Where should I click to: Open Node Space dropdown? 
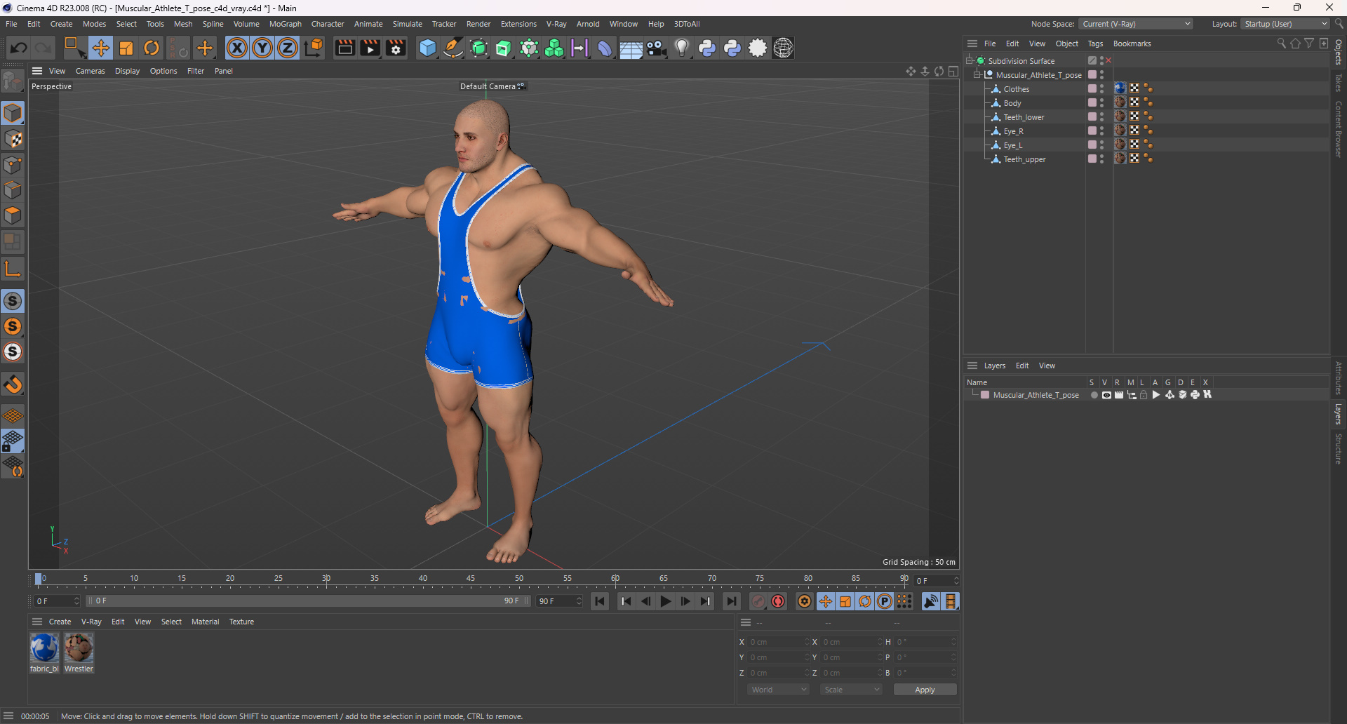click(x=1136, y=24)
